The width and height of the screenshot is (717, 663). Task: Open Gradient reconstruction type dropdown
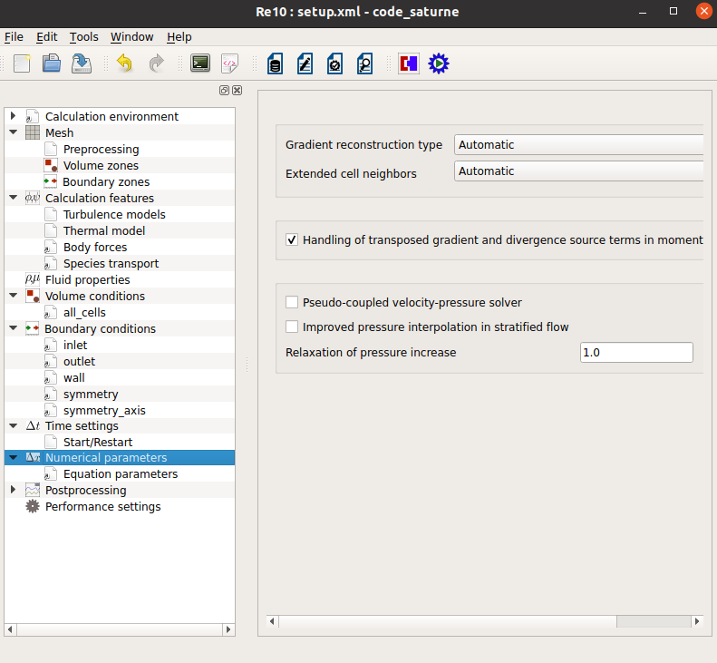(x=578, y=145)
